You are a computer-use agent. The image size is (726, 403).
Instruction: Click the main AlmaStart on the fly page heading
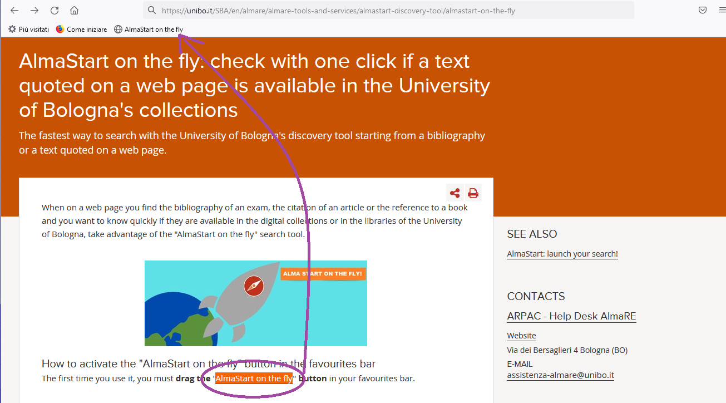tap(254, 86)
